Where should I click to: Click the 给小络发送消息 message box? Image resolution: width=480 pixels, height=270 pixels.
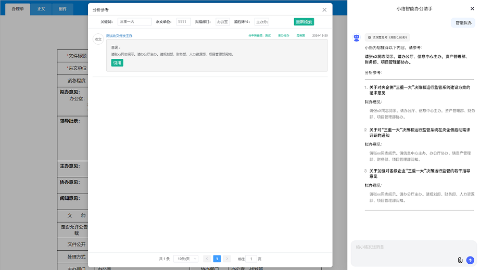(406, 247)
